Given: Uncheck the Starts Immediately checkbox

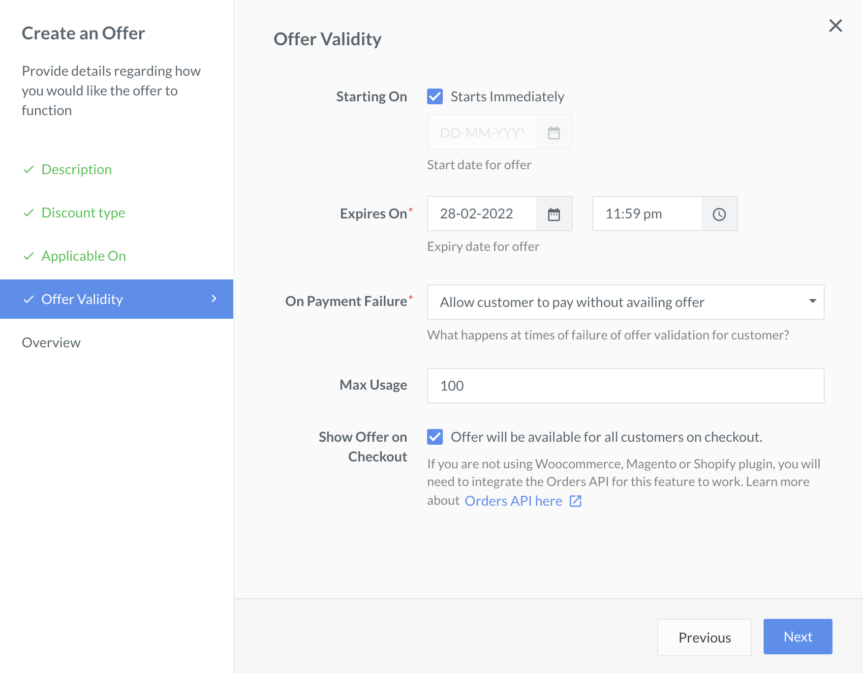Looking at the screenshot, I should 435,96.
